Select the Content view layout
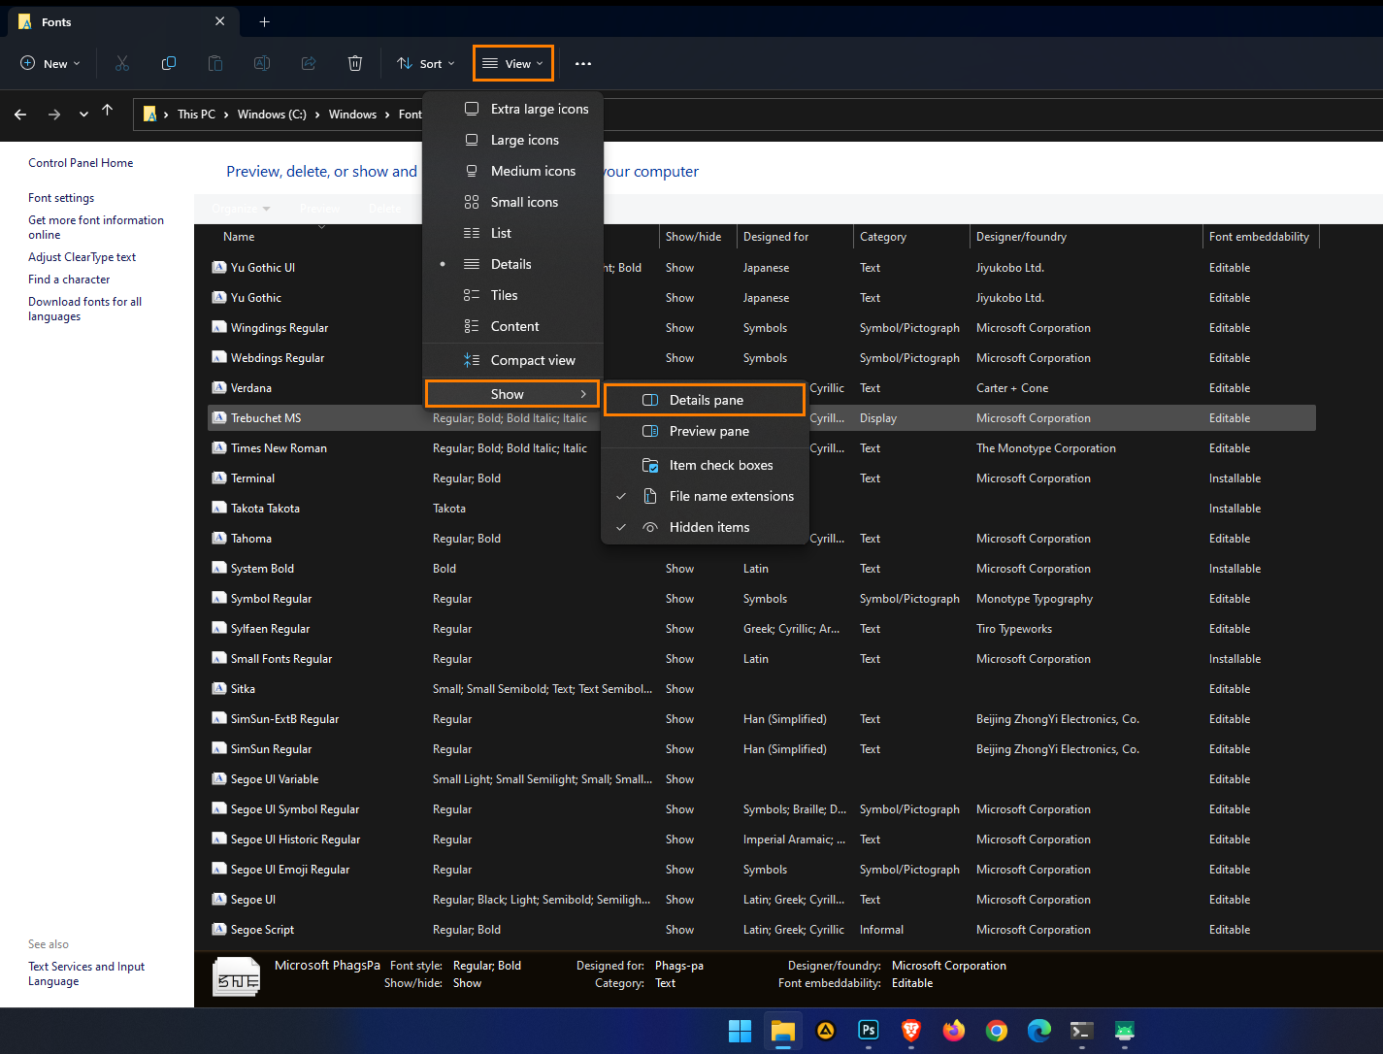 pyautogui.click(x=513, y=326)
